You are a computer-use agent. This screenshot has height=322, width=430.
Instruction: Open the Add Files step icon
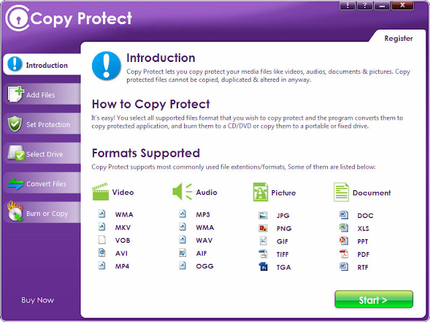15,94
